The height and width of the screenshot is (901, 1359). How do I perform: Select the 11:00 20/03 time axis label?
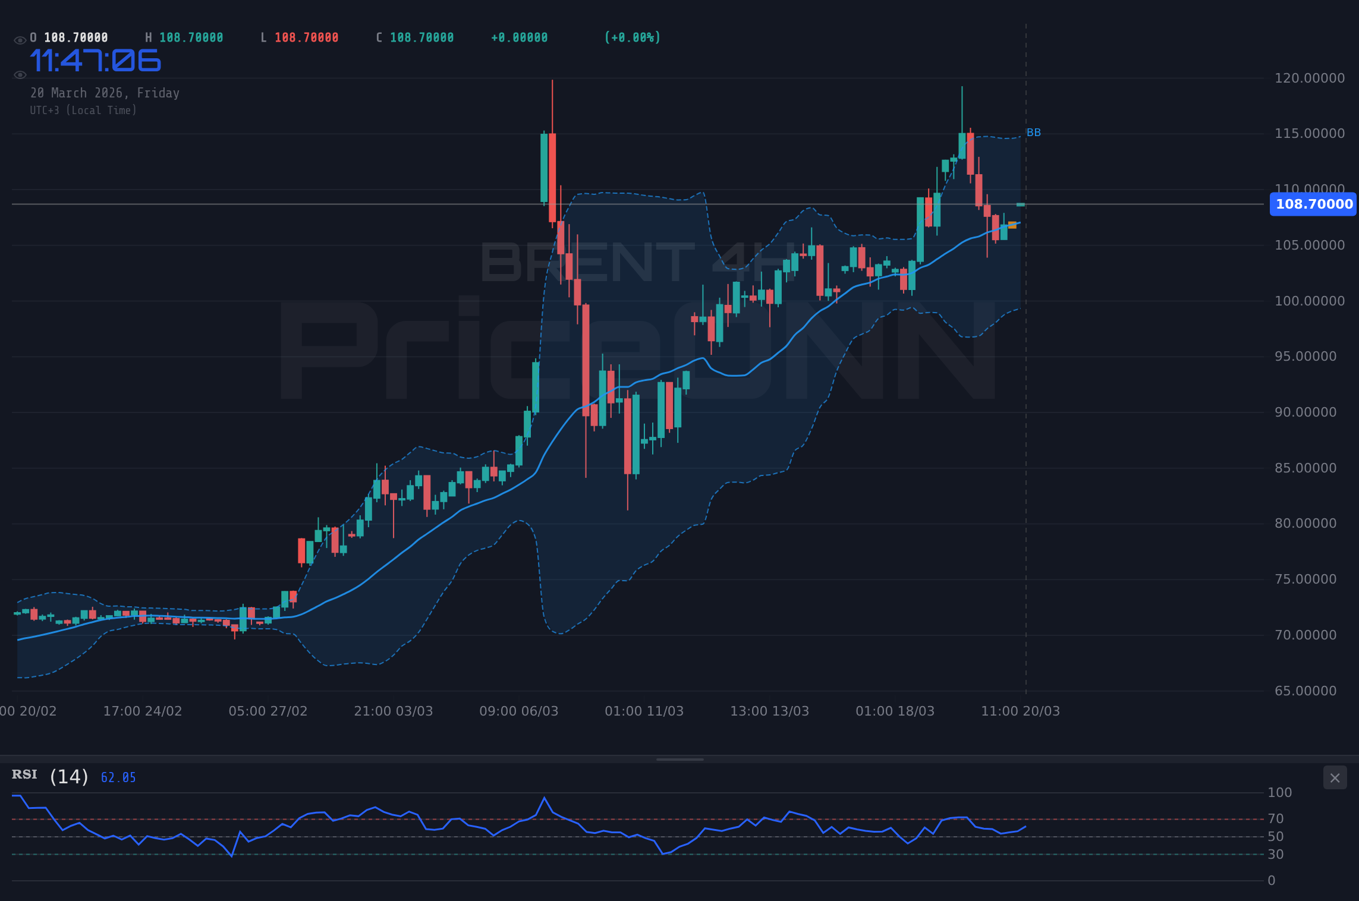coord(1021,710)
